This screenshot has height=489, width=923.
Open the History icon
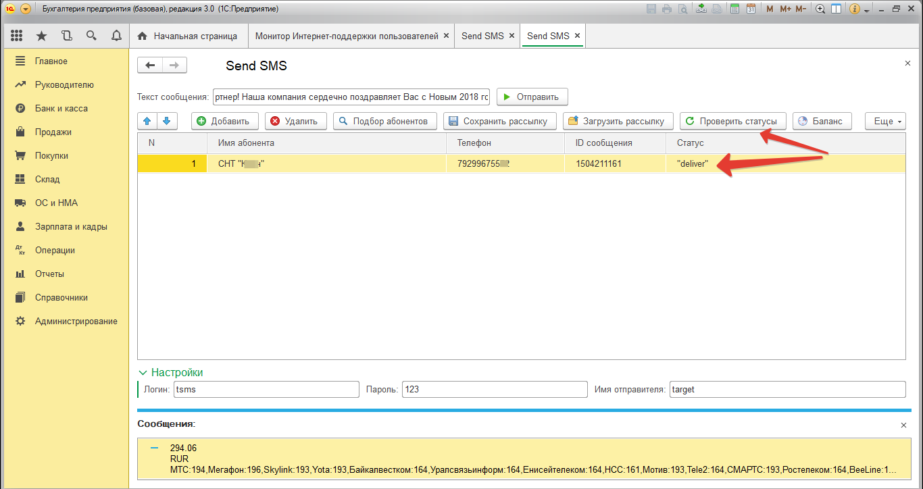point(66,36)
